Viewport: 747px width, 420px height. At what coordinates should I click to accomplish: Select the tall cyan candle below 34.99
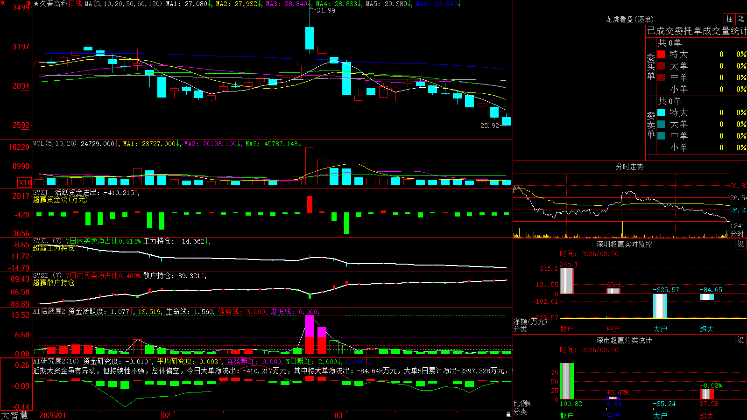point(310,38)
